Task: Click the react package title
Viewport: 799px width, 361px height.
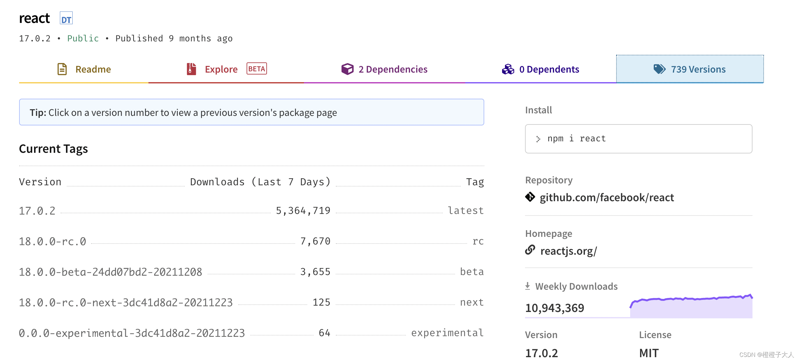Action: (x=34, y=18)
